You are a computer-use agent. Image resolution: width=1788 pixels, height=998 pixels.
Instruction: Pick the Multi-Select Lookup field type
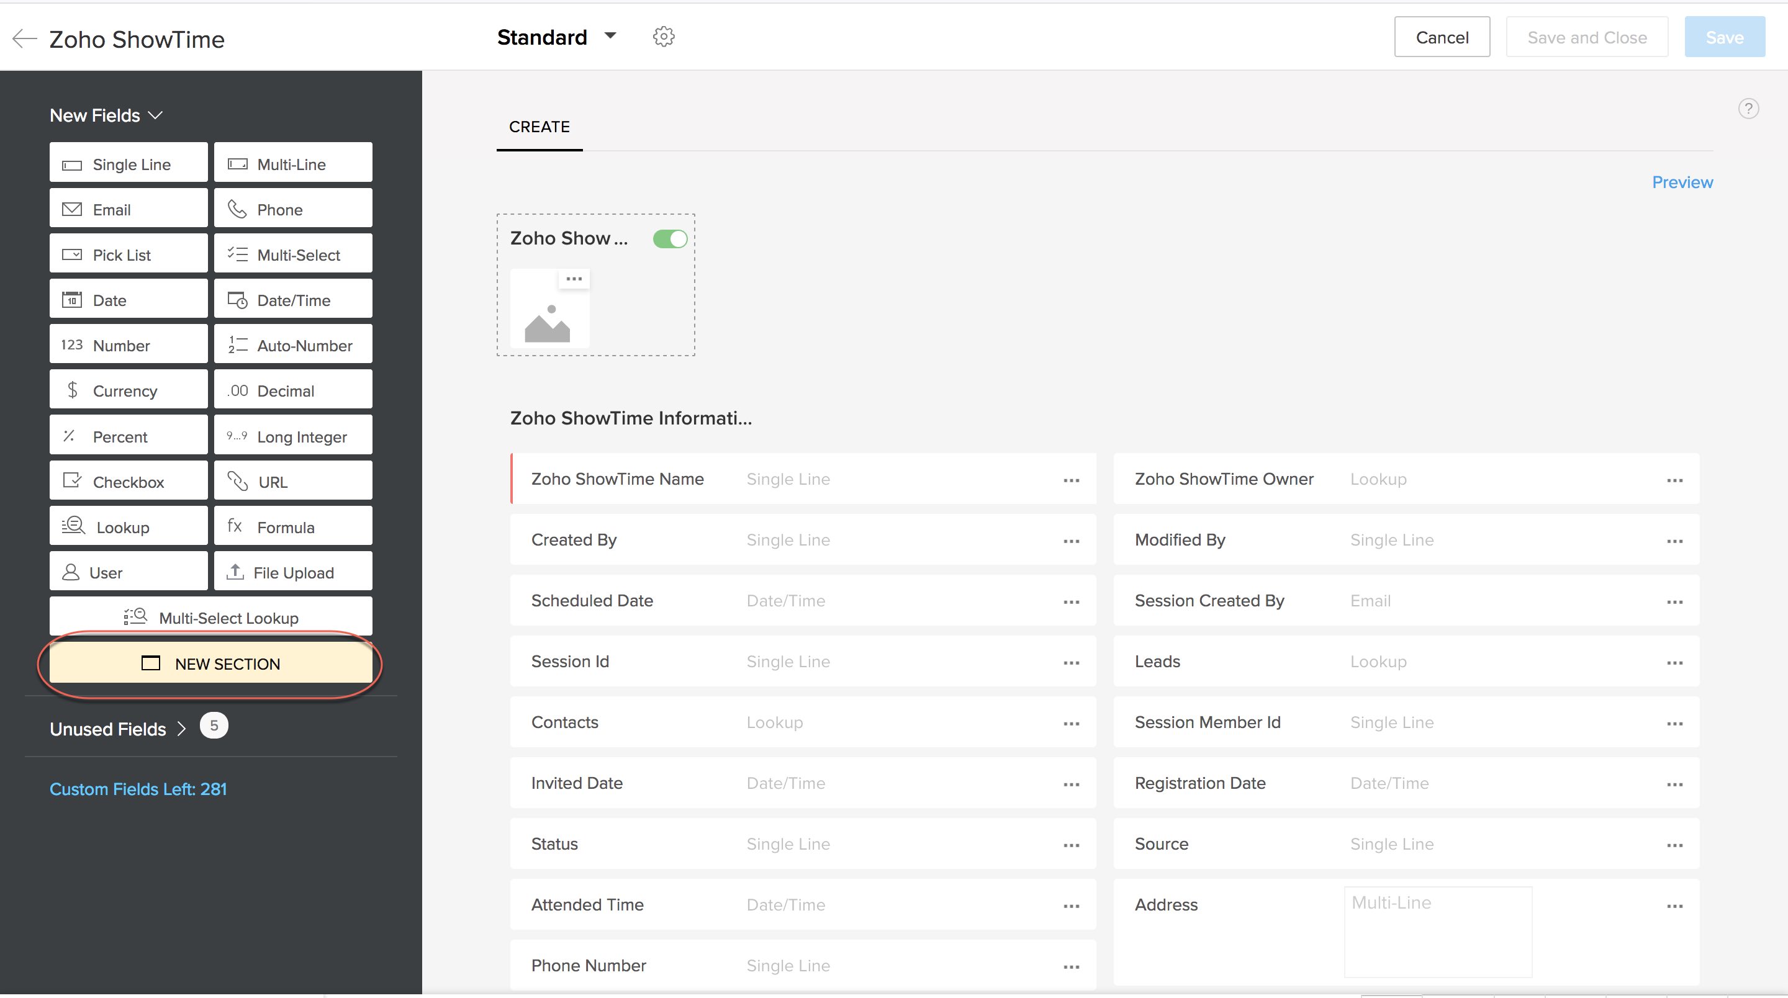coord(211,617)
